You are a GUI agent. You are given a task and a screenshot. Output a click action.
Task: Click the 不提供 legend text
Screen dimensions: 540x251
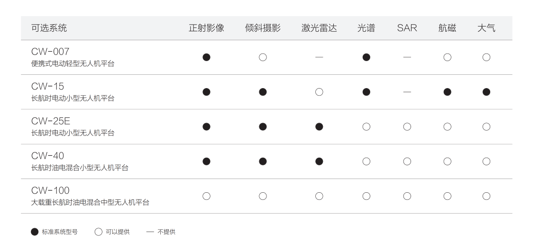(x=166, y=232)
